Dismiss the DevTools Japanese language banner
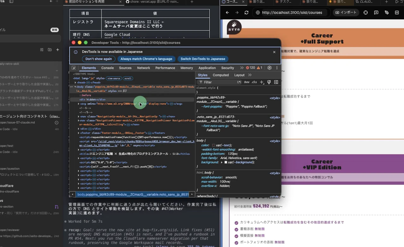The image size is (404, 247). (274, 52)
